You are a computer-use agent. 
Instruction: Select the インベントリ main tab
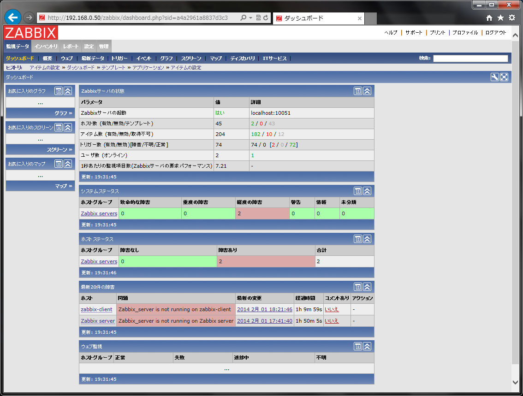(x=46, y=47)
